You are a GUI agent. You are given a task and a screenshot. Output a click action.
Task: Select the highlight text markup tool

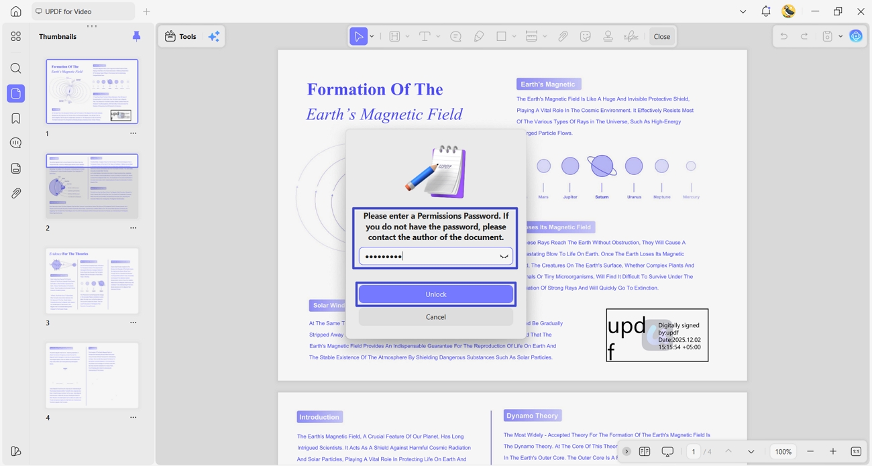coord(394,36)
